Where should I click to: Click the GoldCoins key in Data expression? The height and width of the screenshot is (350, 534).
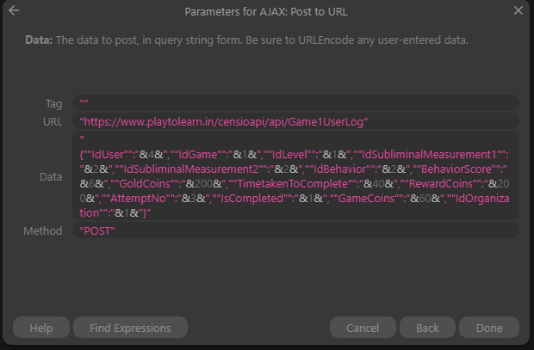tap(145, 184)
